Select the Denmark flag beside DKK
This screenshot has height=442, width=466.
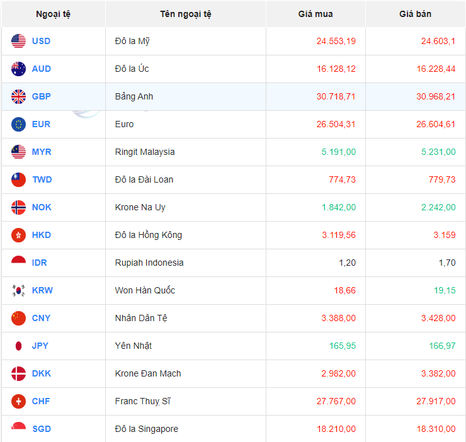pos(18,374)
